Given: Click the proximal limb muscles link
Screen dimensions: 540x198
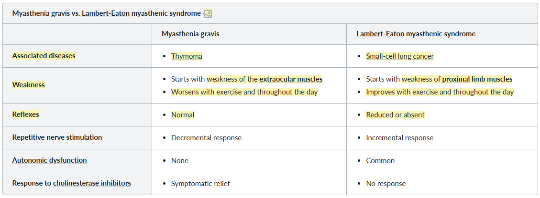Looking at the screenshot, I should click(x=477, y=79).
